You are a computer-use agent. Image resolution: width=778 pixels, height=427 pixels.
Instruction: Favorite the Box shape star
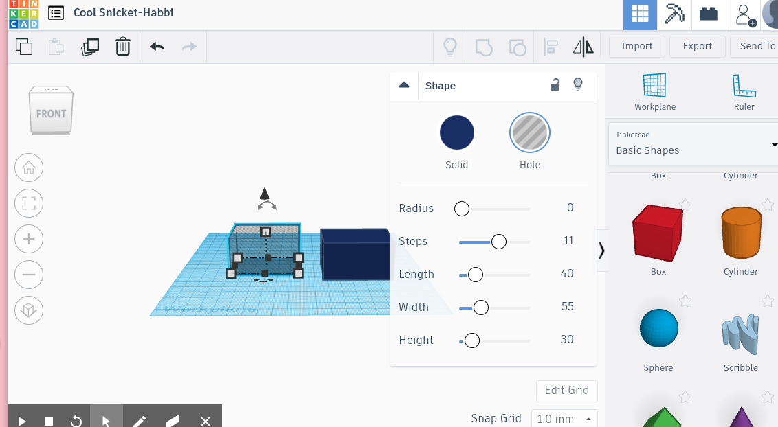685,204
